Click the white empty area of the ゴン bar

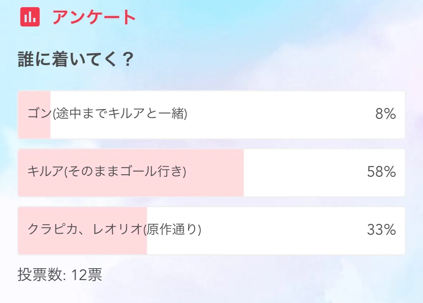[280, 114]
